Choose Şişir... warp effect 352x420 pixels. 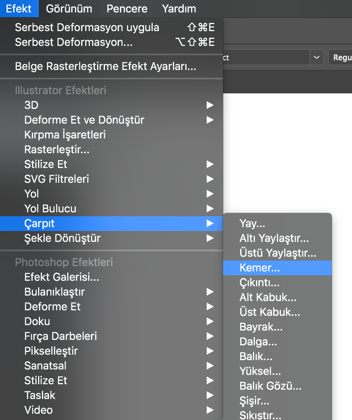tap(277, 401)
